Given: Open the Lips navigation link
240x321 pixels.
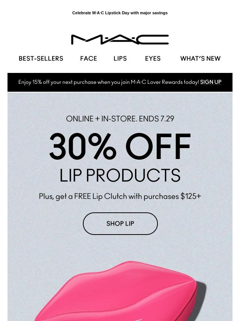Looking at the screenshot, I should tap(120, 59).
